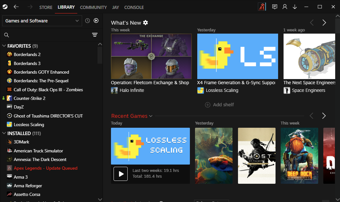340x202 pixels.
Task: Click the American Truck Simulator icon
Action: coord(9,151)
